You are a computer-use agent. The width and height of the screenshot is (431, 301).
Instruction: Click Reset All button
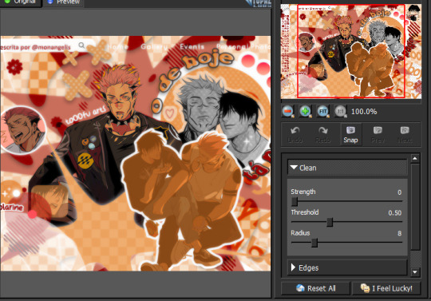pos(315,288)
